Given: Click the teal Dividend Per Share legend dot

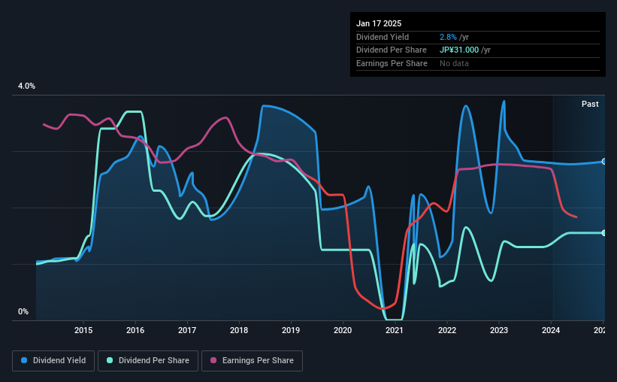Looking at the screenshot, I should tap(110, 360).
